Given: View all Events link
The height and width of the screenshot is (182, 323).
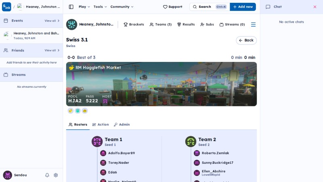Looking at the screenshot, I should [x=52, y=21].
